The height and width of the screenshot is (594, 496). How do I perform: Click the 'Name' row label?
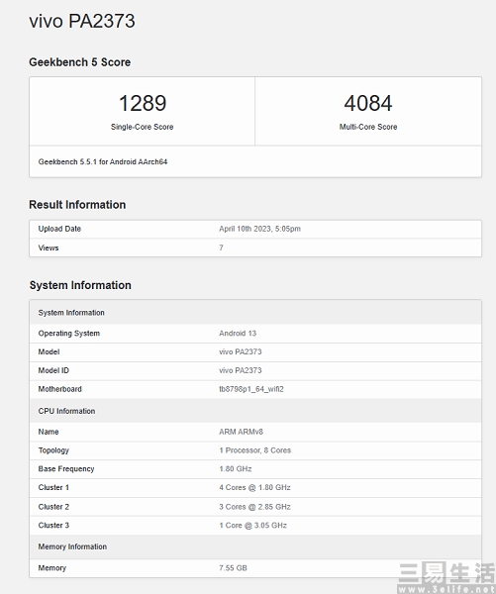click(x=49, y=432)
